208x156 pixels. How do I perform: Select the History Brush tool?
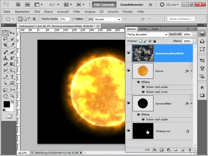tap(12, 58)
